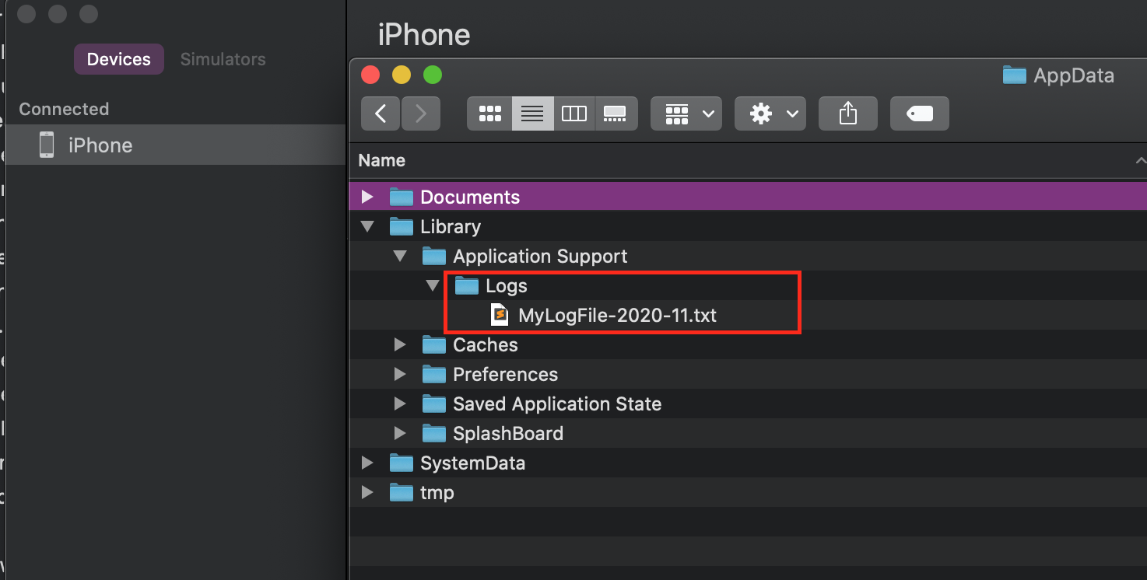This screenshot has width=1147, height=580.
Task: Click the tmp folder icon
Action: [402, 492]
